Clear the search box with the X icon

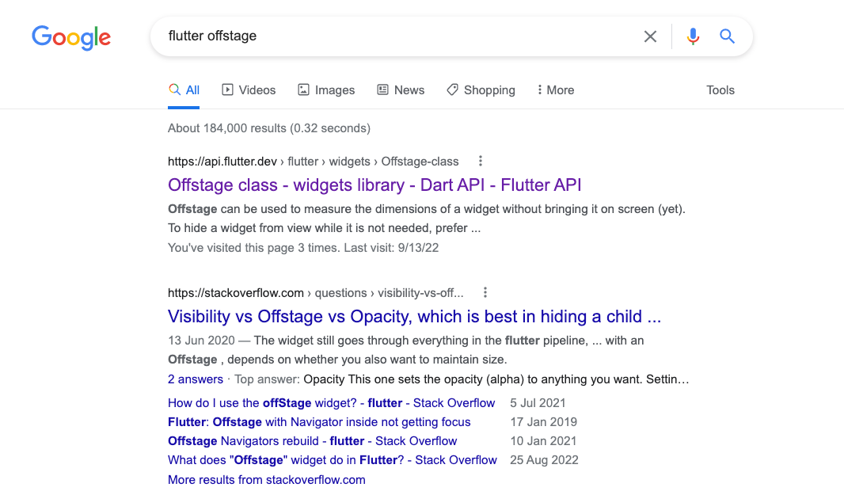point(650,36)
